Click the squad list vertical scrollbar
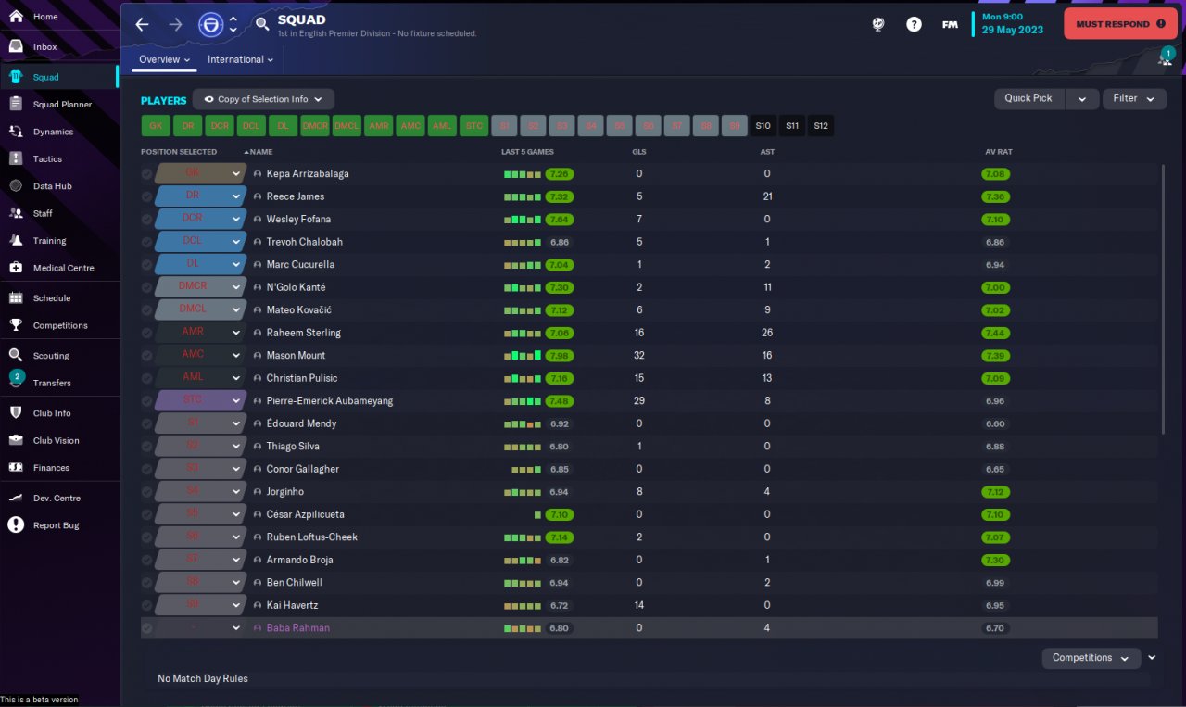1186x707 pixels. click(x=1164, y=298)
